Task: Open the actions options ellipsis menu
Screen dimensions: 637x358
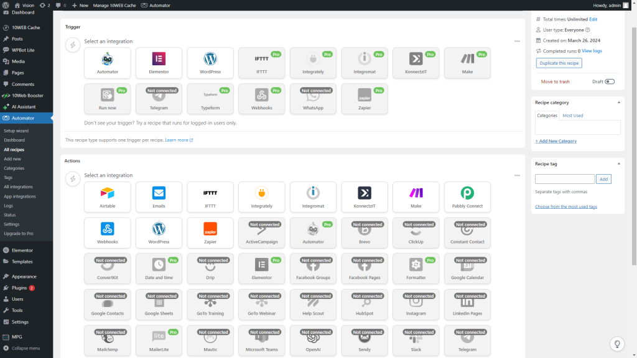Action: [517, 175]
